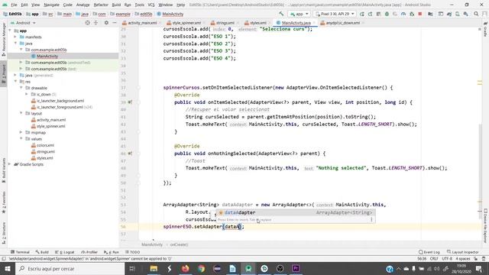Click the 4 spaces indent status item
Screen dimensions: 489x275
point(463,259)
